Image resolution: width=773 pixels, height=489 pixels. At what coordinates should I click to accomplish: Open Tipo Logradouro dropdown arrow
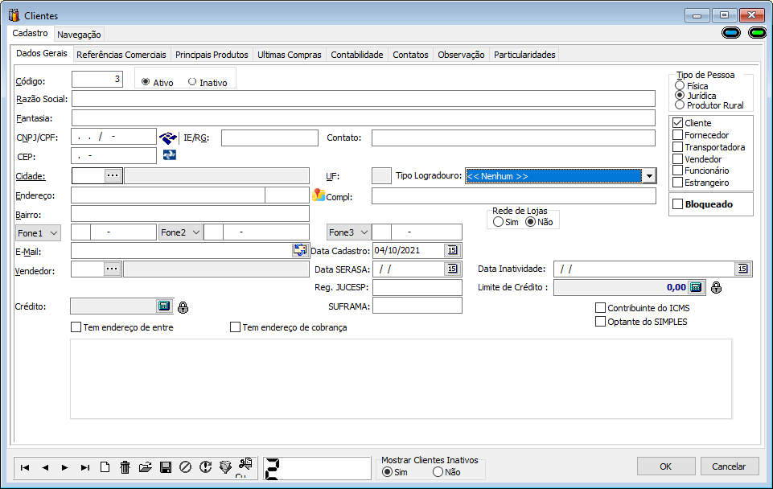(x=649, y=176)
